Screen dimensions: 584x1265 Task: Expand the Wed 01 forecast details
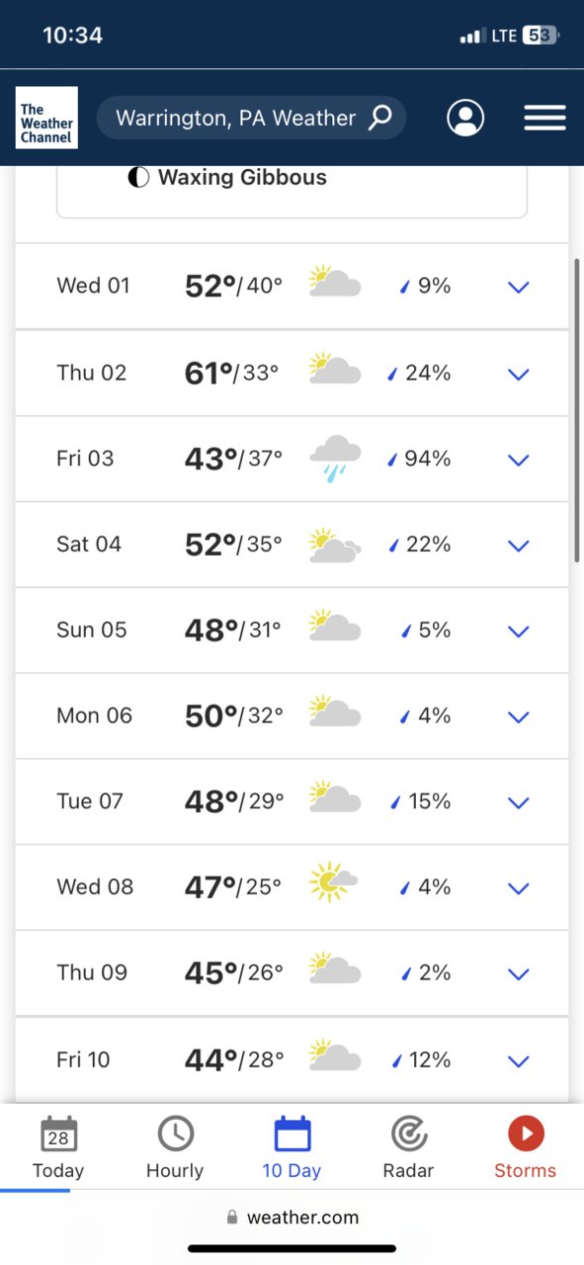292,287
